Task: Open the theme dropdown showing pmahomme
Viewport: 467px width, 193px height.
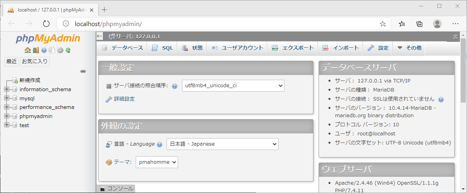Action: coord(157,162)
